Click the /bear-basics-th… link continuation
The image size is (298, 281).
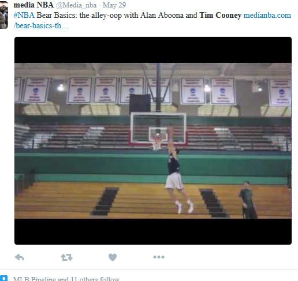[41, 25]
